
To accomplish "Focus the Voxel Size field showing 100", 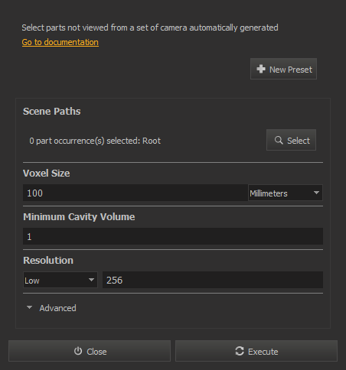I will point(135,193).
